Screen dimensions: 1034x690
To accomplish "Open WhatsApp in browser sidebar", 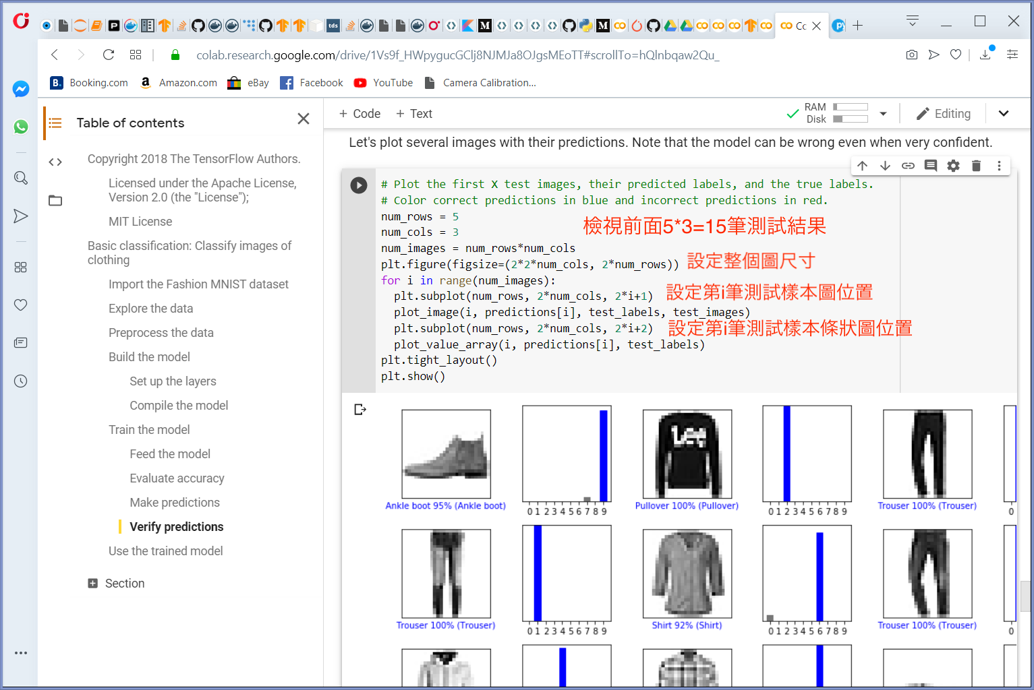I will [21, 127].
